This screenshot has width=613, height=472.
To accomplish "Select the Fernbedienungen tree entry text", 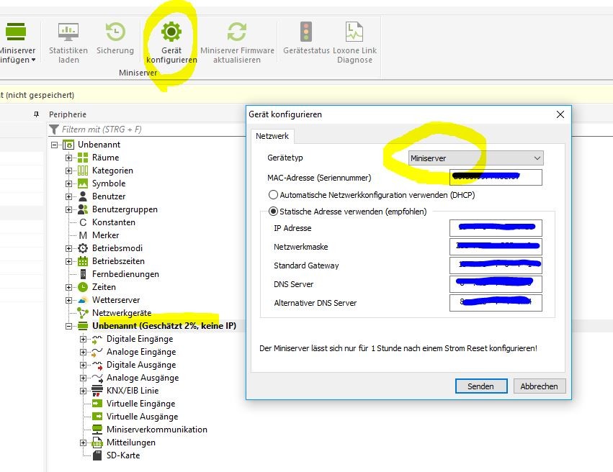I will click(x=125, y=274).
